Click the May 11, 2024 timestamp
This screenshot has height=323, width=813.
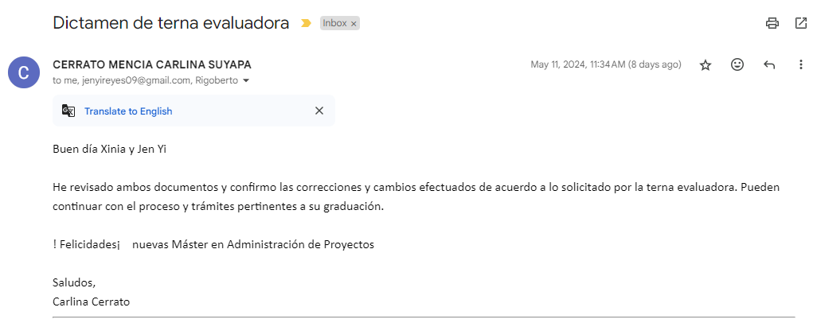(605, 65)
